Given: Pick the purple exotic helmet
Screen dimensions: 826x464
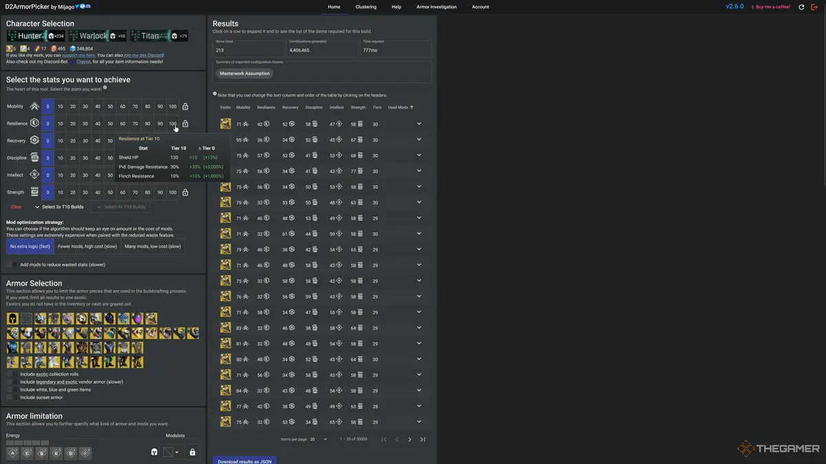Looking at the screenshot, I should point(138,318).
